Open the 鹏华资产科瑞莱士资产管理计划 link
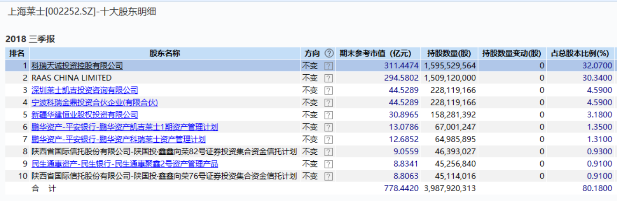This screenshot has height=201, width=617. pyautogui.click(x=118, y=139)
